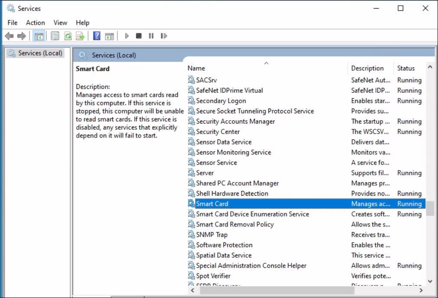Click the 'Verifies pote...' description cell

click(x=371, y=276)
